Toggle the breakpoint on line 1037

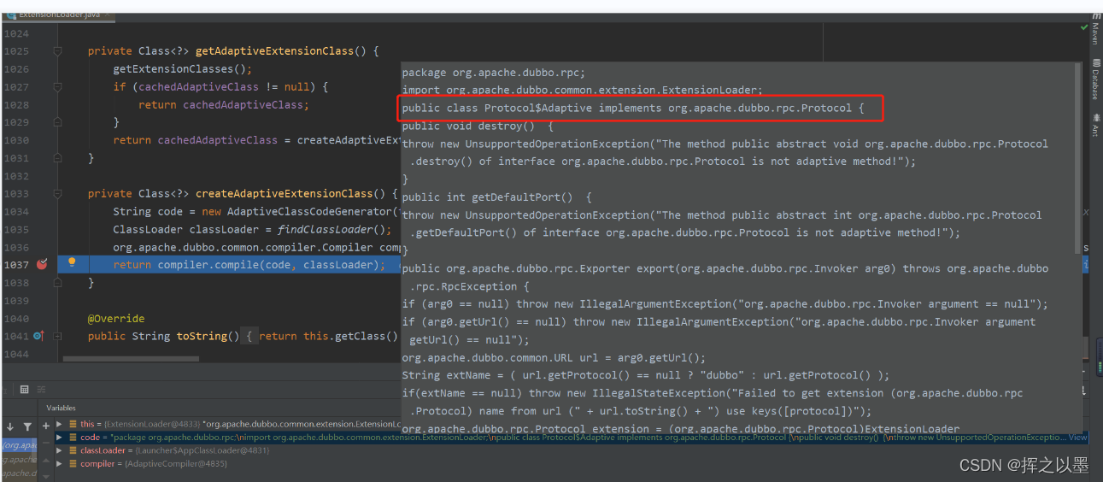pyautogui.click(x=42, y=265)
